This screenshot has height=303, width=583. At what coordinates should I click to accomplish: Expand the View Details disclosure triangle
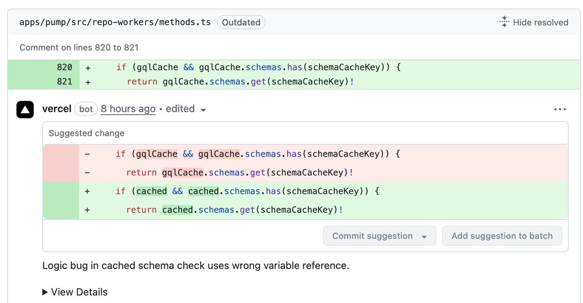coord(45,292)
